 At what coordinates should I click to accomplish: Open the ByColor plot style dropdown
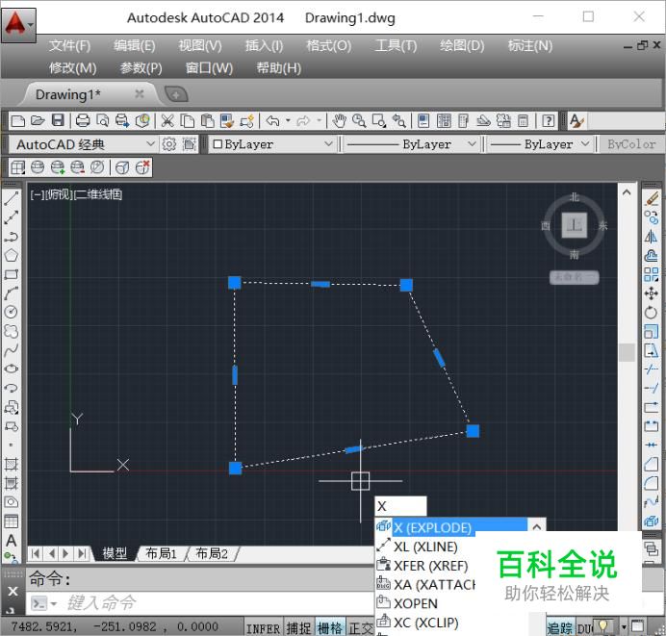tap(631, 144)
